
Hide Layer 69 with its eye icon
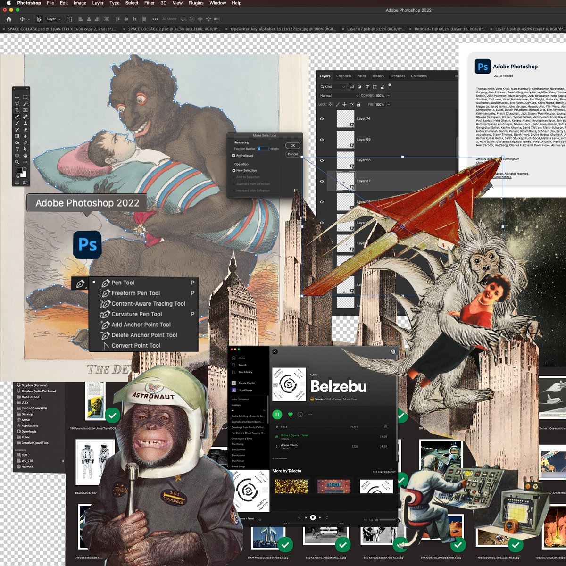tap(322, 140)
